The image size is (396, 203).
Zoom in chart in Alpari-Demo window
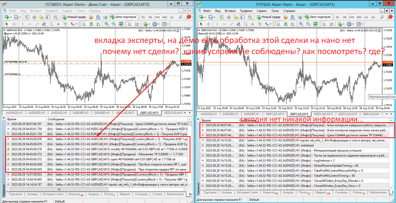[x=107, y=24]
